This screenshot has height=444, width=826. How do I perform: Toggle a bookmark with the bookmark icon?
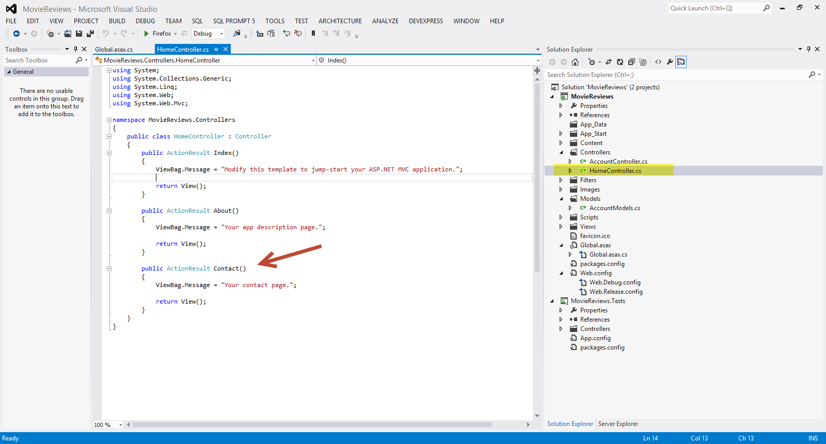tap(313, 34)
